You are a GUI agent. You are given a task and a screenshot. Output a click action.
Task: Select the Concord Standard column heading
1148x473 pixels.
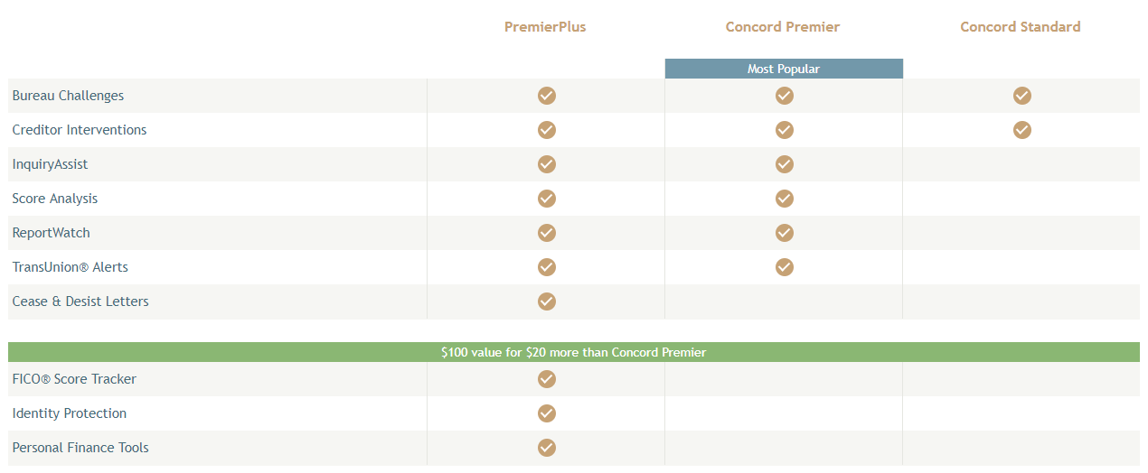pyautogui.click(x=1021, y=27)
